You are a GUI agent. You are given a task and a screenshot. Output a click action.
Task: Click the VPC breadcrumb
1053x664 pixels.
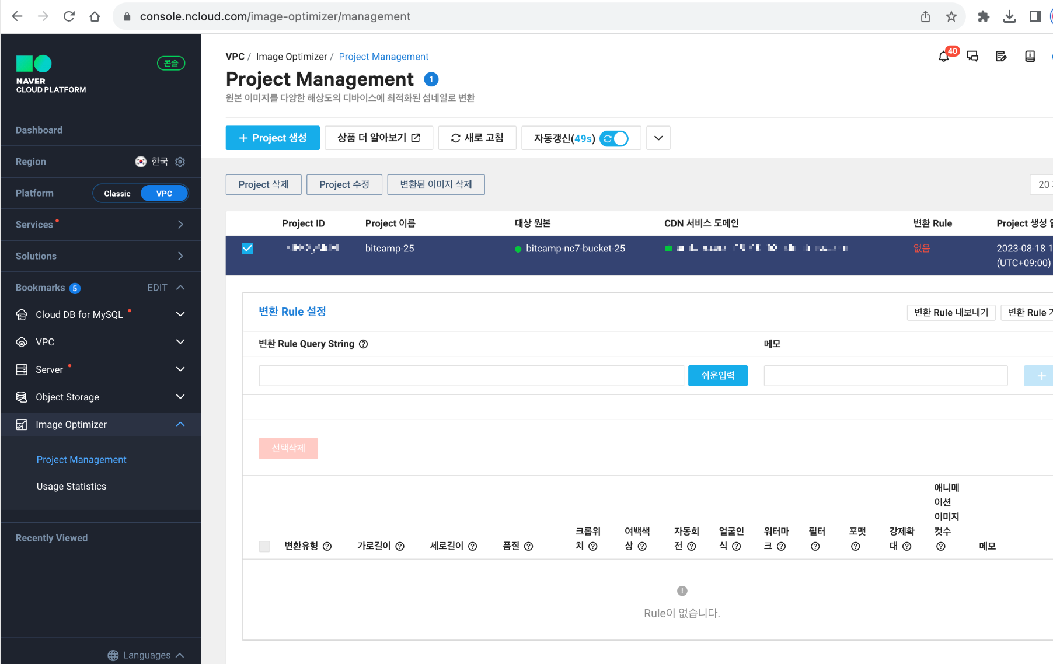[235, 57]
